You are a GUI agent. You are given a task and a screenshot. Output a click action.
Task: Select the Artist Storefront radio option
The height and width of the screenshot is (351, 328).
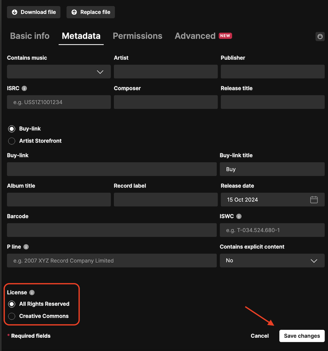click(12, 141)
